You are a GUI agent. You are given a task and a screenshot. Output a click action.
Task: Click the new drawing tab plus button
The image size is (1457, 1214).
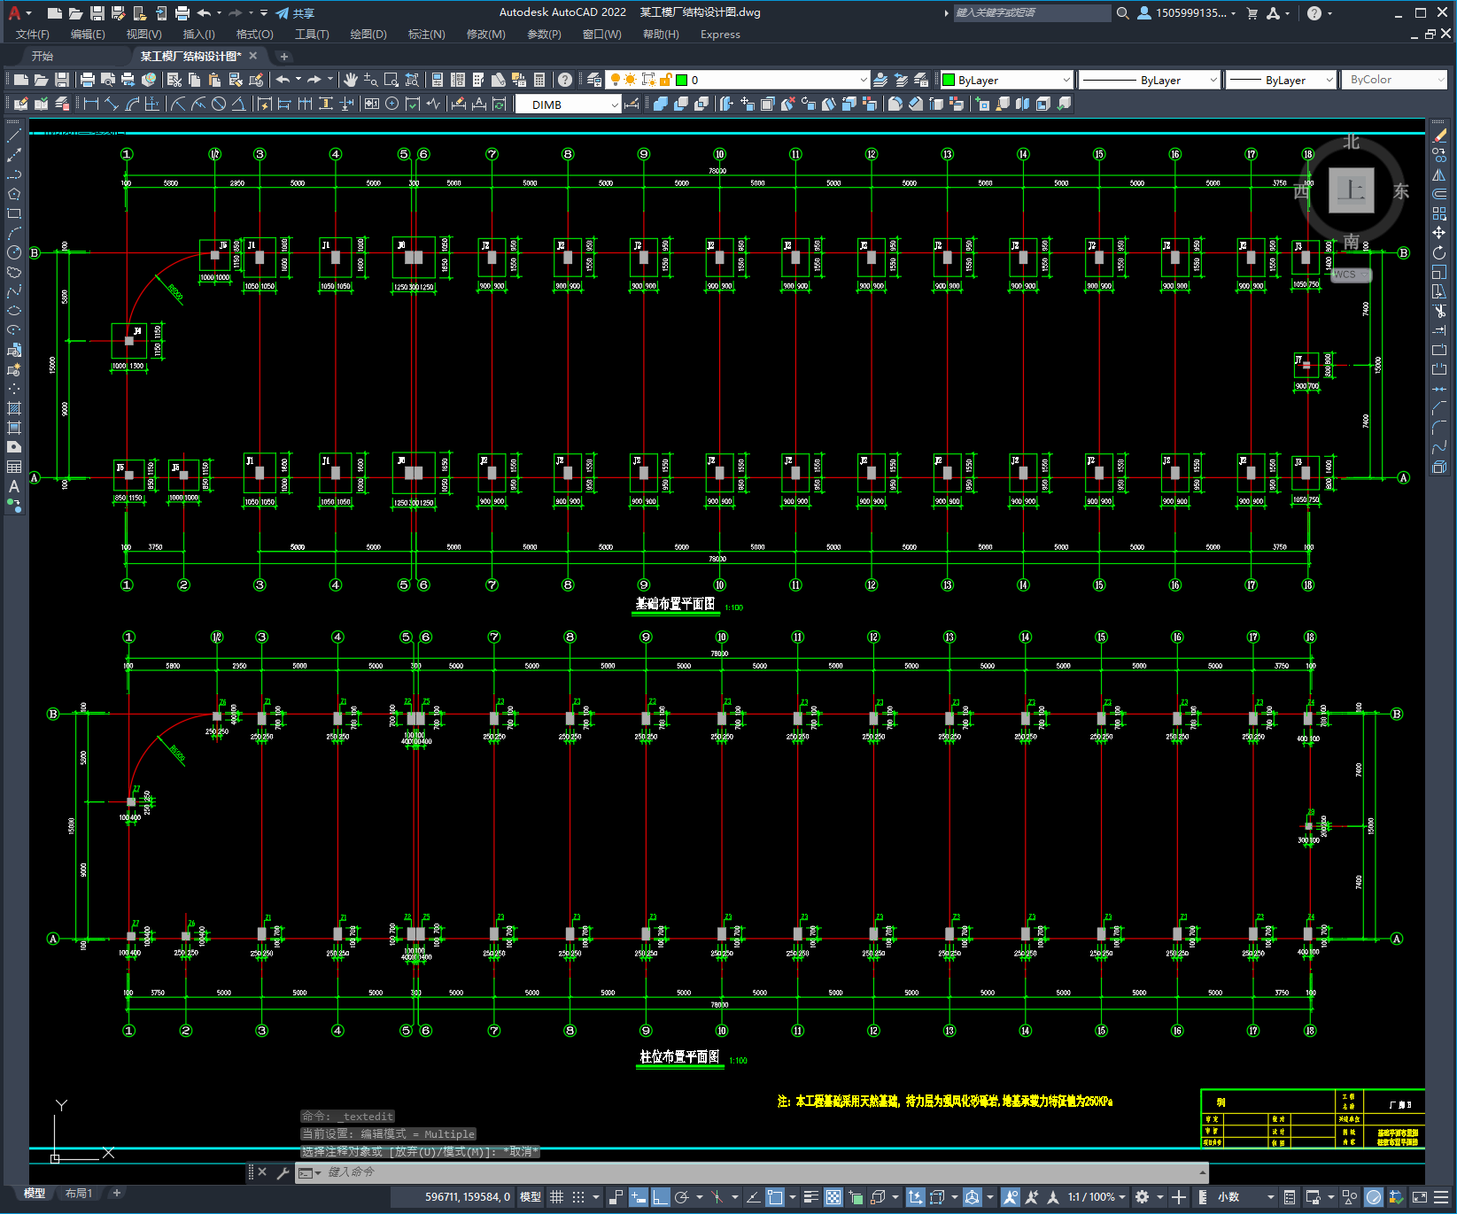[x=284, y=56]
